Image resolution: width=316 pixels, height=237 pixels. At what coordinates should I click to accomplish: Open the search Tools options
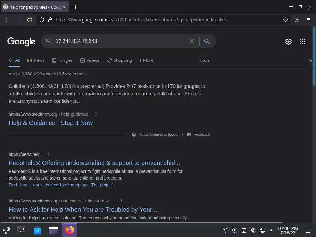pyautogui.click(x=204, y=60)
